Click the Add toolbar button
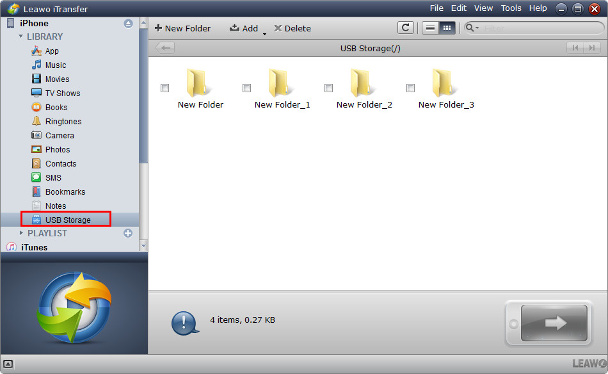608x374 pixels. pos(244,28)
